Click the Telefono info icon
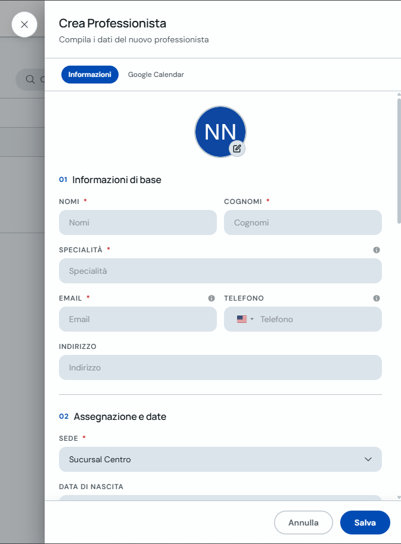Screen dimensions: 401x544 click(x=377, y=298)
